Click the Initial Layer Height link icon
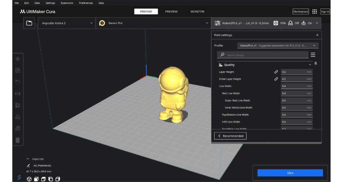343x182 pixels. (x=276, y=79)
